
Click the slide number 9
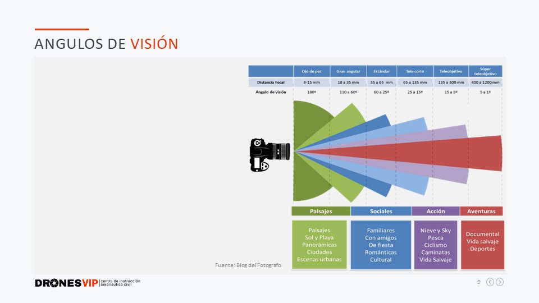pyautogui.click(x=478, y=282)
